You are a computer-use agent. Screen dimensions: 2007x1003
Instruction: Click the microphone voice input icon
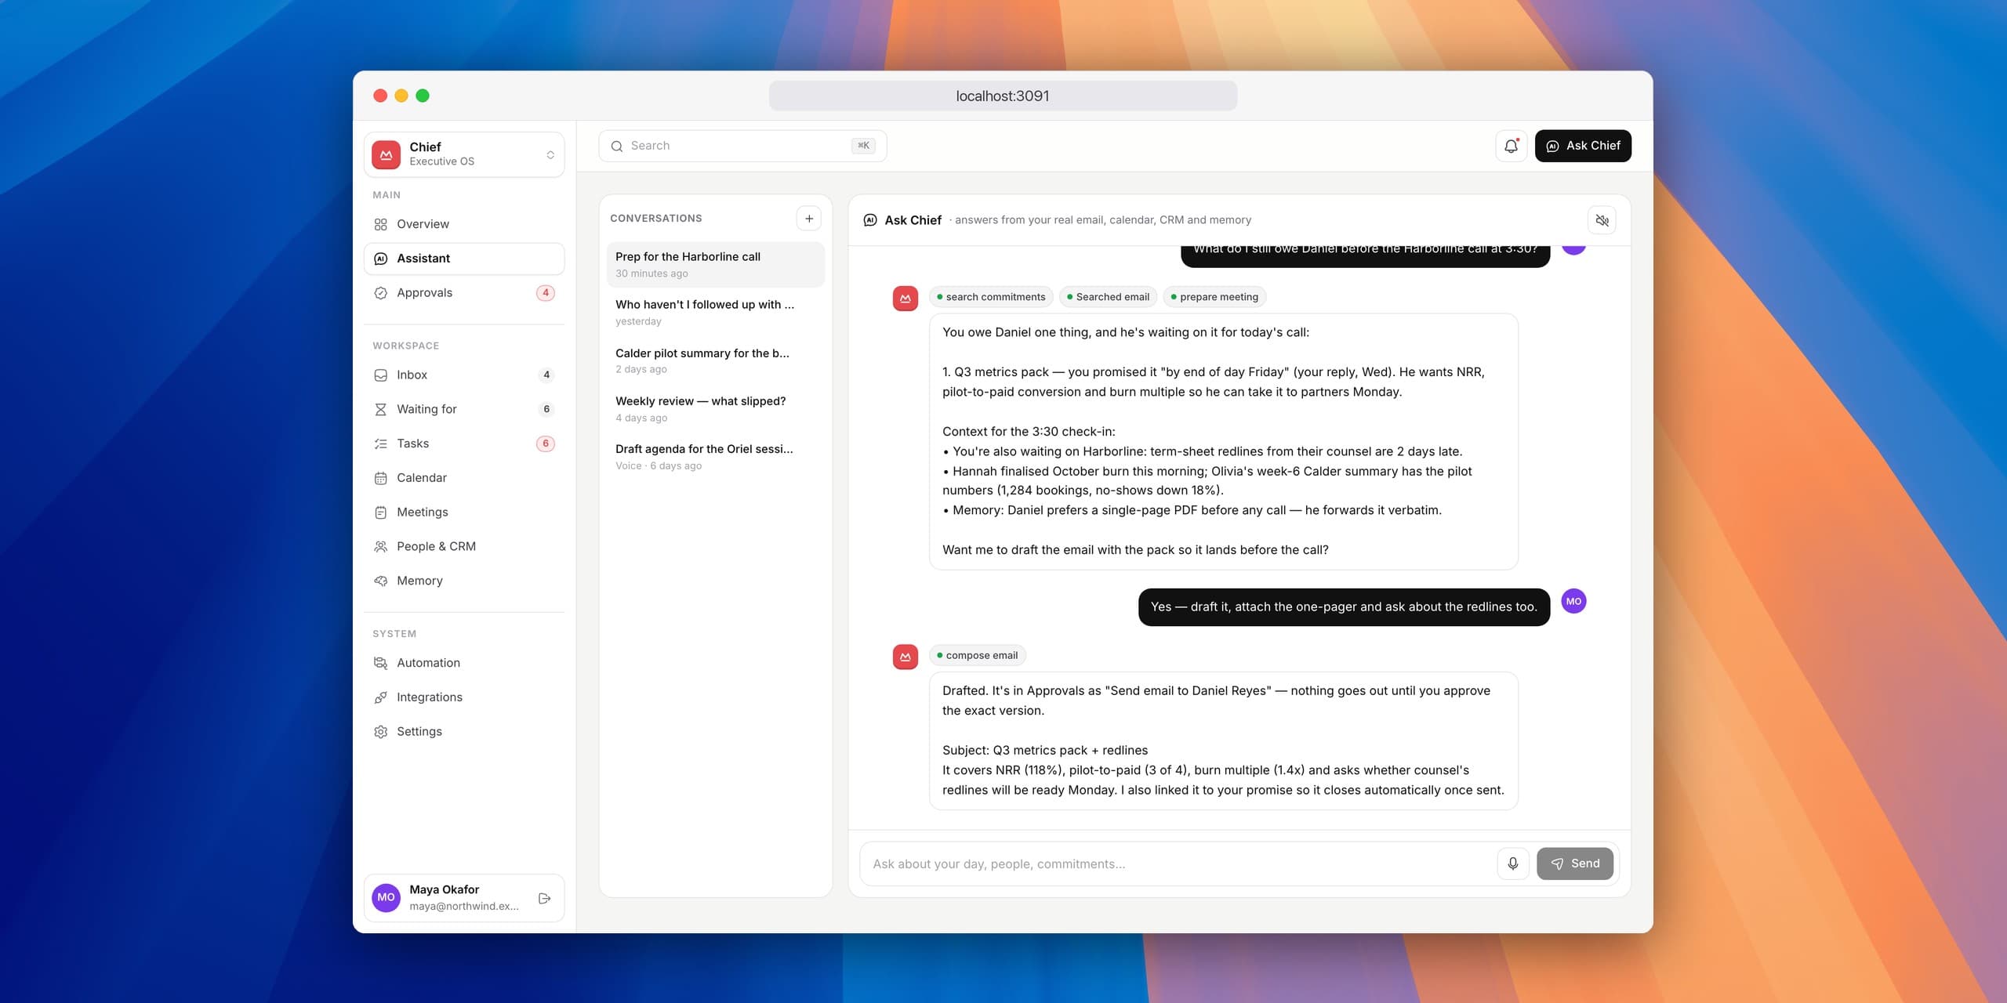click(1512, 864)
